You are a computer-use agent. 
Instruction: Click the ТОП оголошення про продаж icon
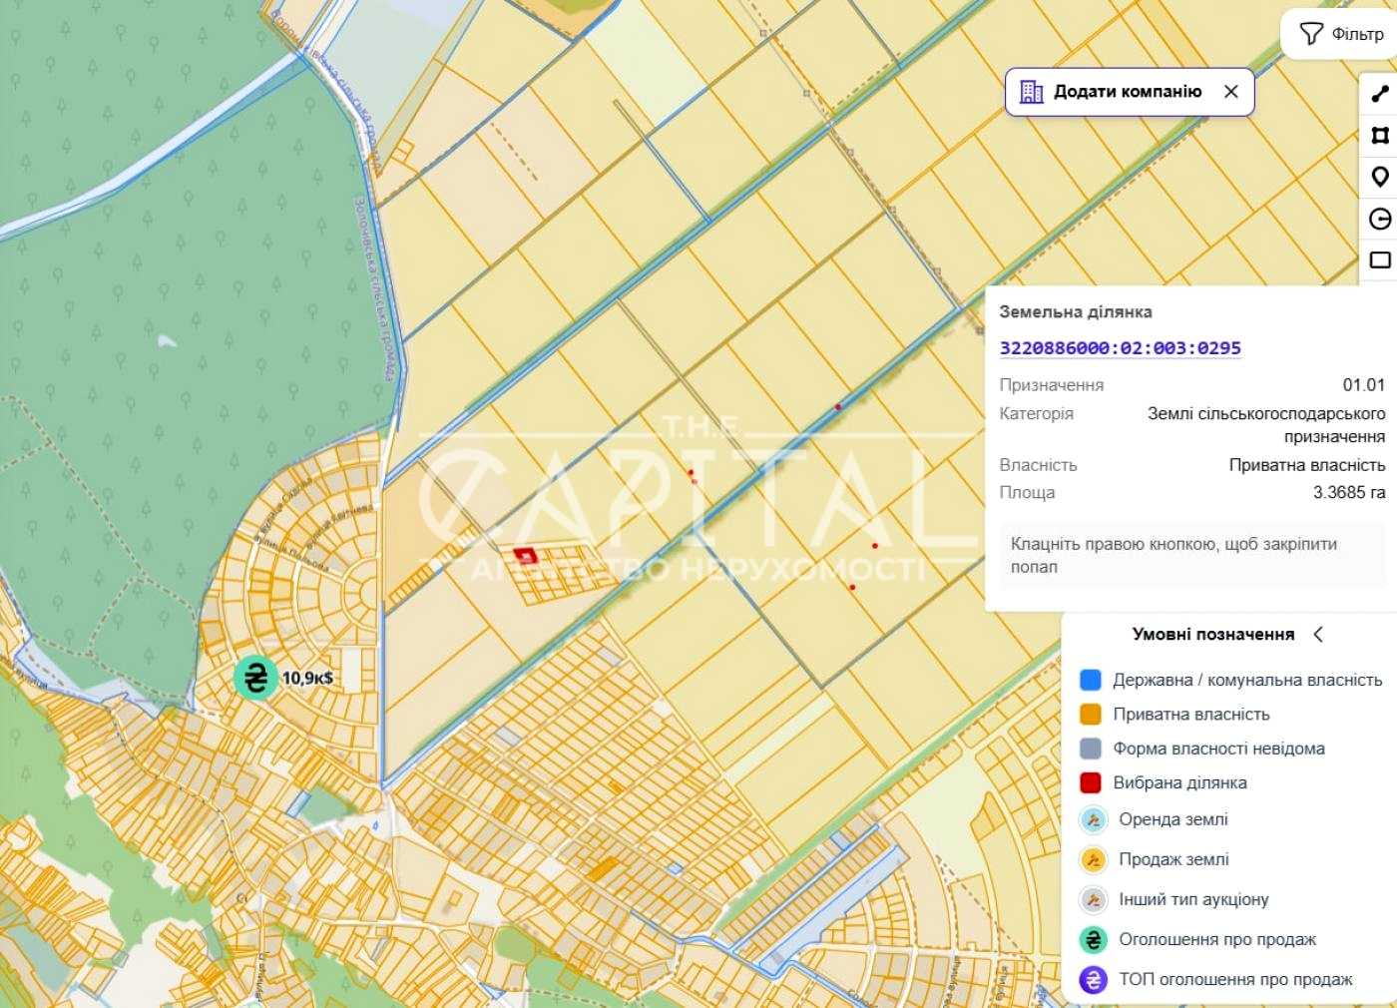(1094, 980)
